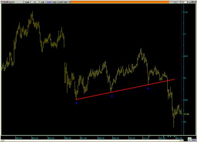197x142 pixels.
Task: Click the grid layout icon at top right
Action: (x=192, y=2)
